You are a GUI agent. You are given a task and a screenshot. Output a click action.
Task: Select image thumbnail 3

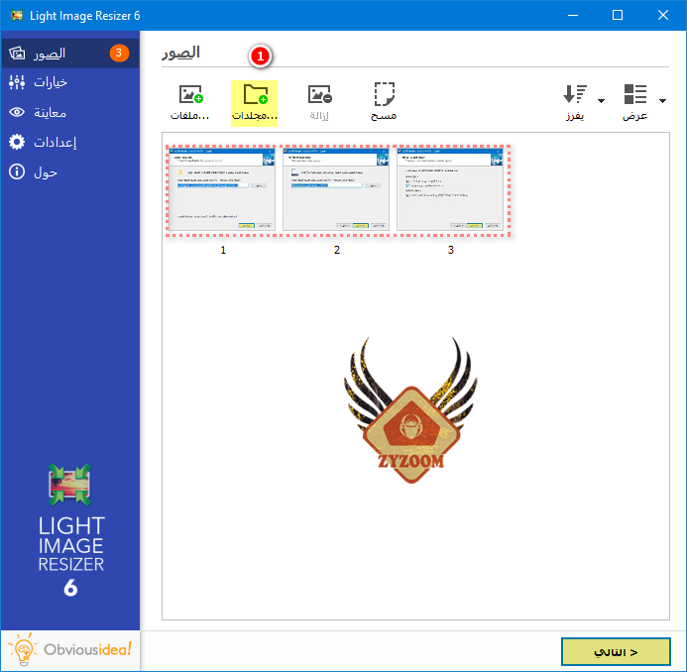pyautogui.click(x=450, y=189)
